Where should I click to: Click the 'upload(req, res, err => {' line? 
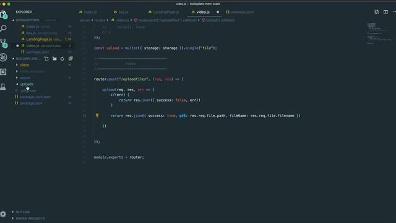(128, 90)
